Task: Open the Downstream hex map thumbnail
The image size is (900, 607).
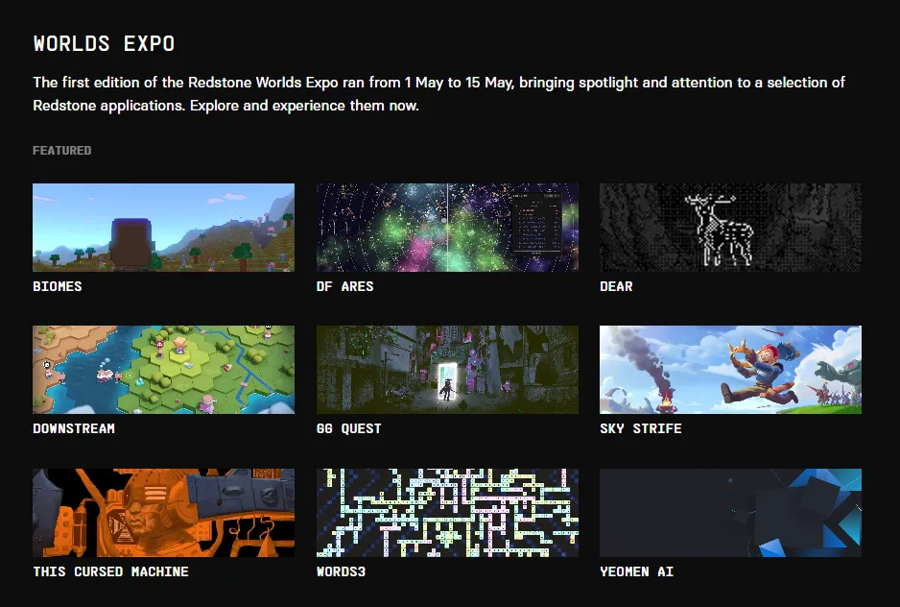Action: (x=163, y=370)
